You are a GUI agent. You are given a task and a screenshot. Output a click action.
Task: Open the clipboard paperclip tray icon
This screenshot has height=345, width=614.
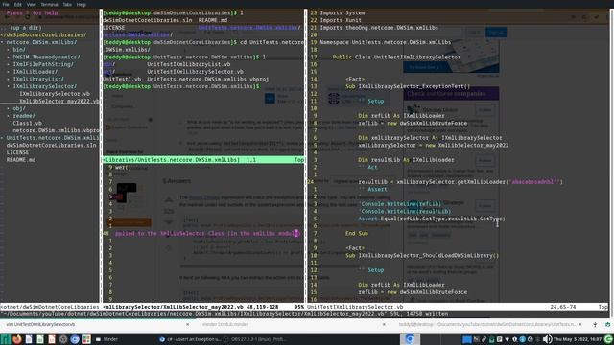484,339
